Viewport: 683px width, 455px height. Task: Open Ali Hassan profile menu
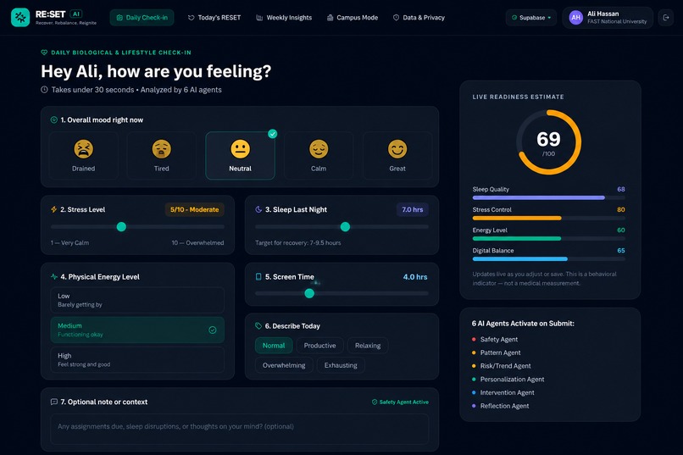tap(608, 18)
